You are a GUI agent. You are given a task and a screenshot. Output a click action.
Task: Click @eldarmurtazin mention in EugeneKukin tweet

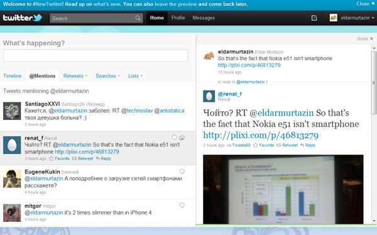(x=44, y=178)
